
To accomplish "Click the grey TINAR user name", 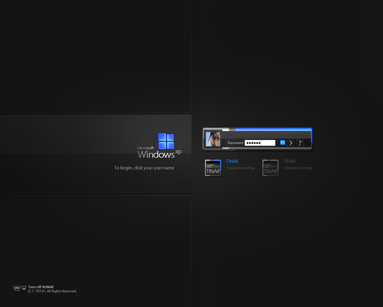I will tap(289, 161).
